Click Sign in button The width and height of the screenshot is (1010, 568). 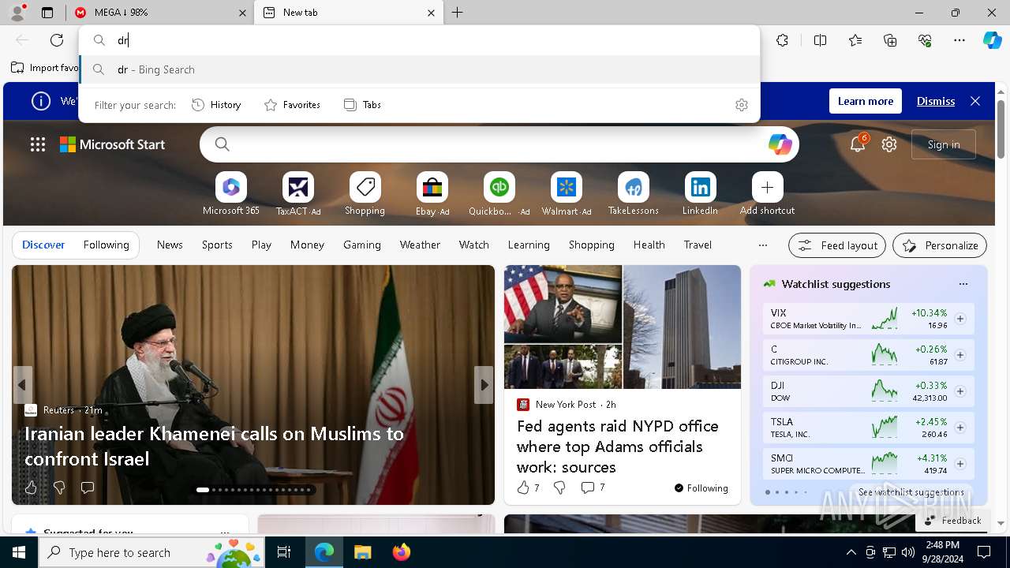pyautogui.click(x=944, y=144)
